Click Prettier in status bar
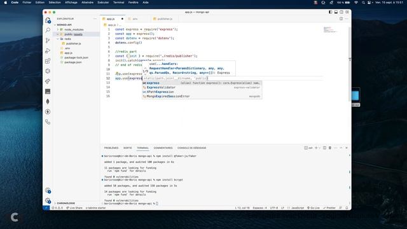Screen dimensions: 407x229 tap(329, 208)
